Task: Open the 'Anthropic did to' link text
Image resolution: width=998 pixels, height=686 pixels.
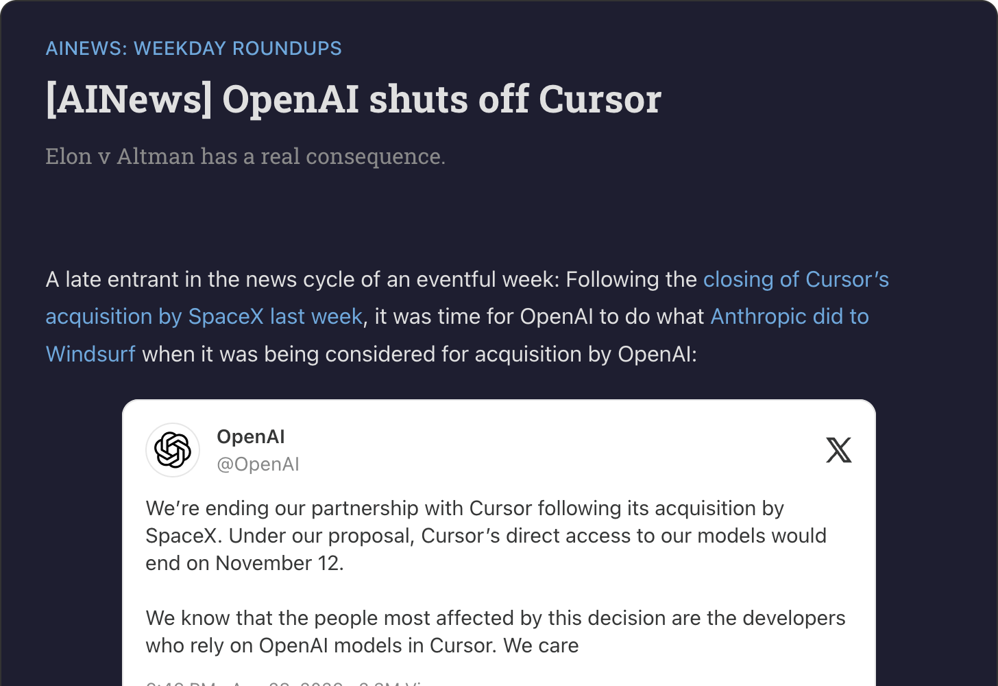Action: 790,317
